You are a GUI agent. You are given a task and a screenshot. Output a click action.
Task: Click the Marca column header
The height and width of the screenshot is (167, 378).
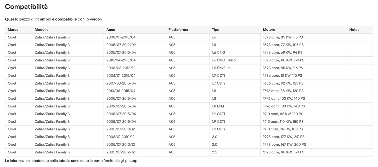[13, 30]
